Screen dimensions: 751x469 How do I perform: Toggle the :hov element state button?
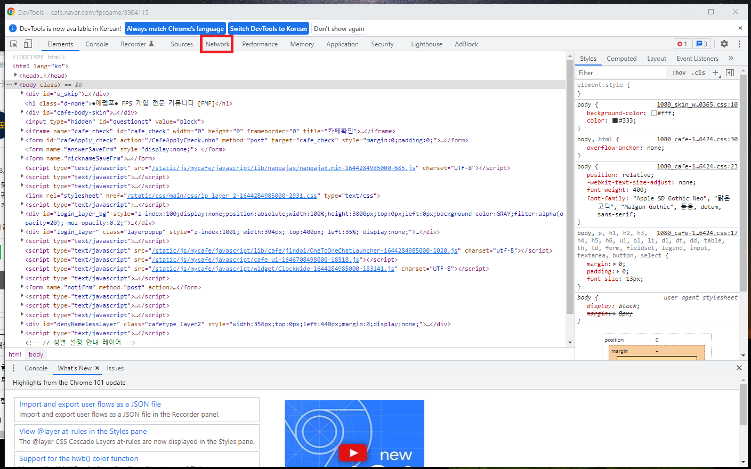[x=679, y=72]
